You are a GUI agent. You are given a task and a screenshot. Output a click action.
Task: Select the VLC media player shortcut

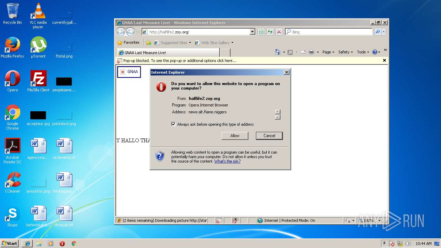[38, 16]
